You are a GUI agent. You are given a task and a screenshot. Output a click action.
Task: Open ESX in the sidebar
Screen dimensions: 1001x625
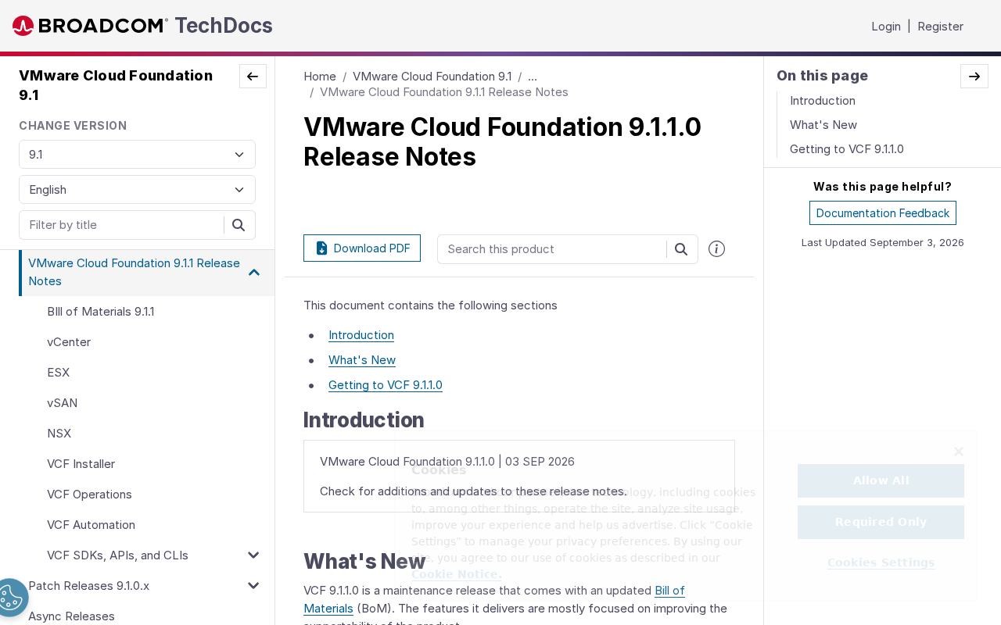59,373
